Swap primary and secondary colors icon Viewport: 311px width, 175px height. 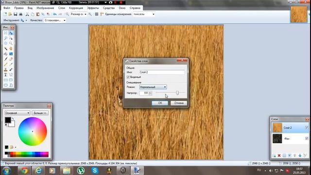13,119
